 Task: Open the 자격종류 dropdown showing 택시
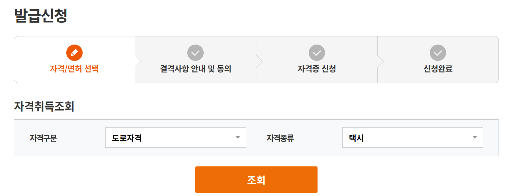(413, 137)
